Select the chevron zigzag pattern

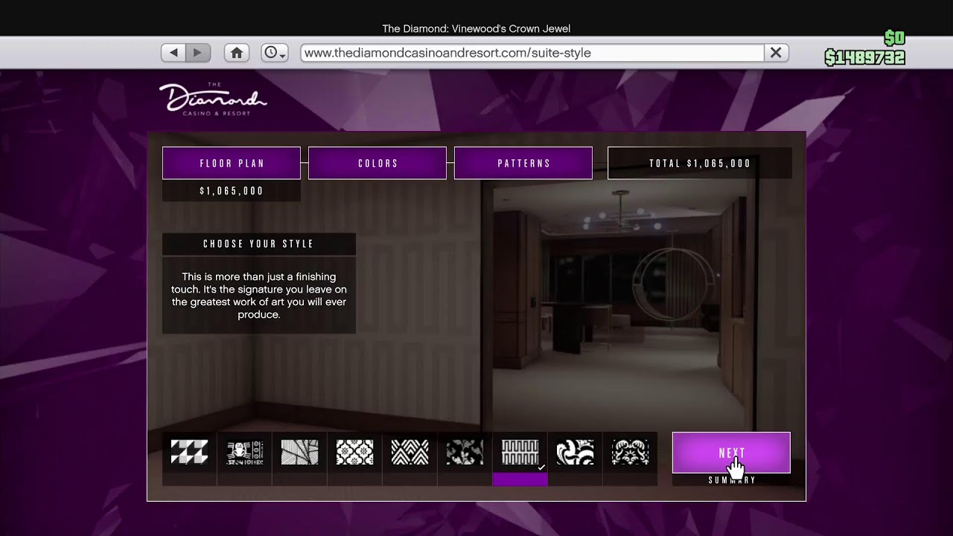[x=409, y=452]
